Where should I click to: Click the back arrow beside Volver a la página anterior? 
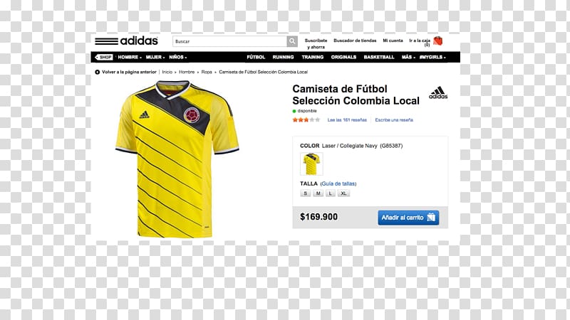[97, 72]
